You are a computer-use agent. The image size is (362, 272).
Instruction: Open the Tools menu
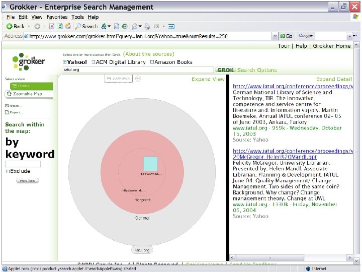(x=77, y=17)
